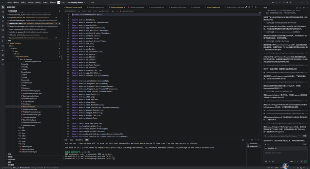Toggle the AI/IDE mode switch in title bar
The width and height of the screenshot is (310, 169).
click(61, 2)
